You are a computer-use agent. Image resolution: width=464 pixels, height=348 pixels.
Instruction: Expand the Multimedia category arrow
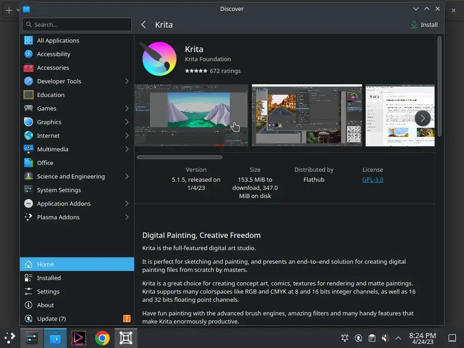click(127, 149)
